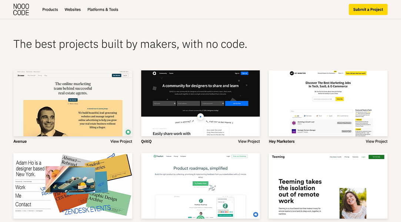
Task: Open the Adam Ho designer portfolio thumbnail
Action: pyautogui.click(x=73, y=186)
